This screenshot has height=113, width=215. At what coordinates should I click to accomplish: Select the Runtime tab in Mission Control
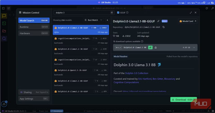click(34, 27)
